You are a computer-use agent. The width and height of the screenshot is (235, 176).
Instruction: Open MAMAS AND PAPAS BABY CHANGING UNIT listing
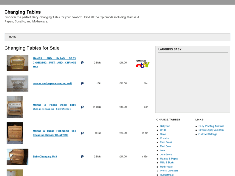(x=54, y=63)
